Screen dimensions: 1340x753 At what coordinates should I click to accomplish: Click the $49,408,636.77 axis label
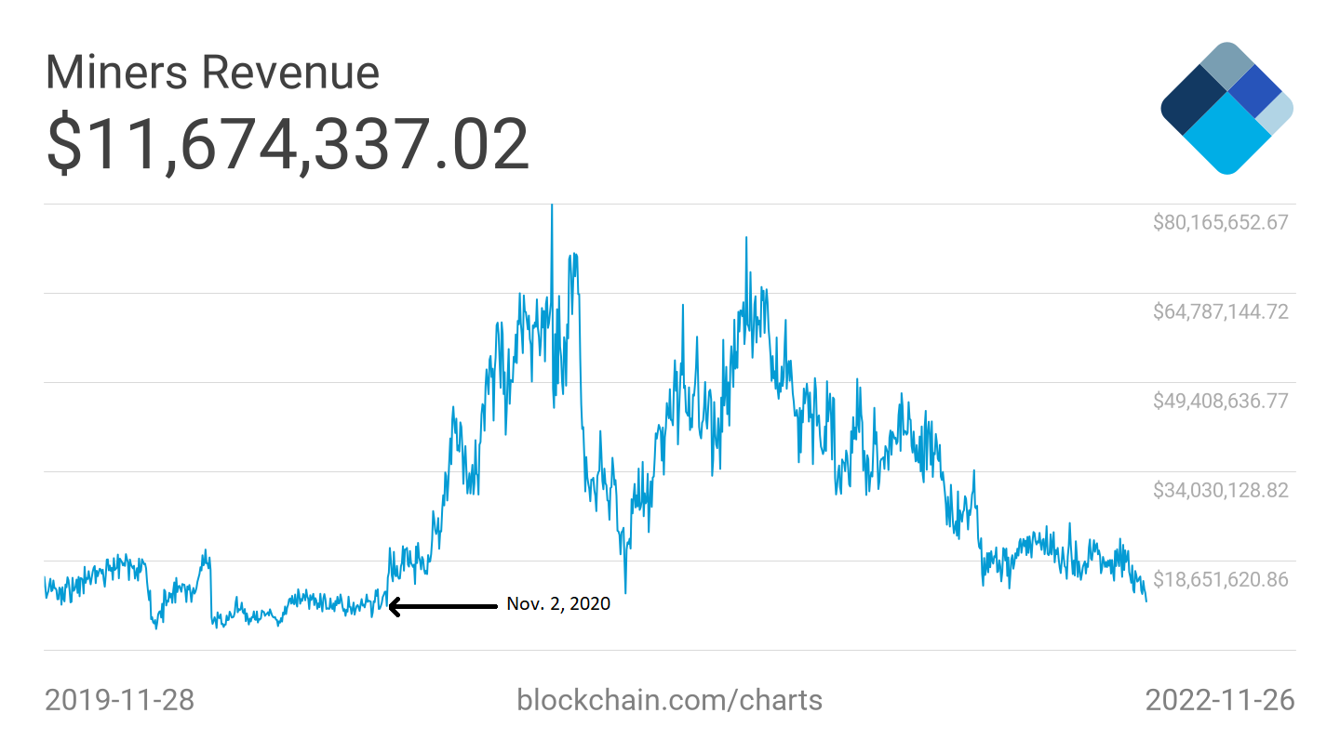(1220, 401)
